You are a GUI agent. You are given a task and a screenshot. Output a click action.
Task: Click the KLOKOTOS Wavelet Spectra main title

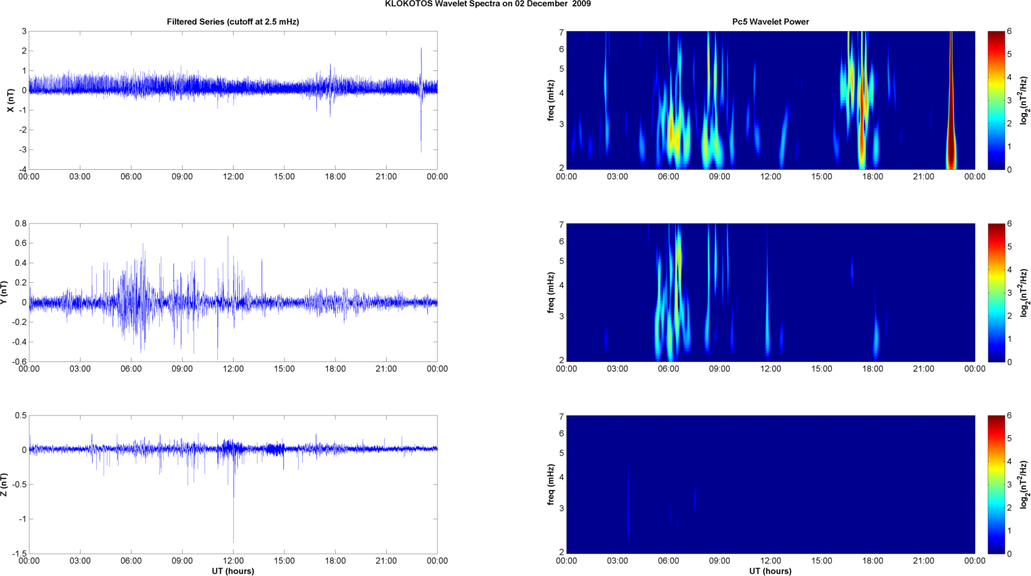pyautogui.click(x=488, y=4)
